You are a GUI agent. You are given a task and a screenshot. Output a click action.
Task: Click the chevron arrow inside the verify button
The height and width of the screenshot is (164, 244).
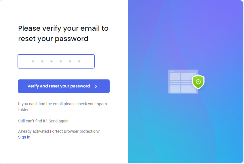coord(96,86)
